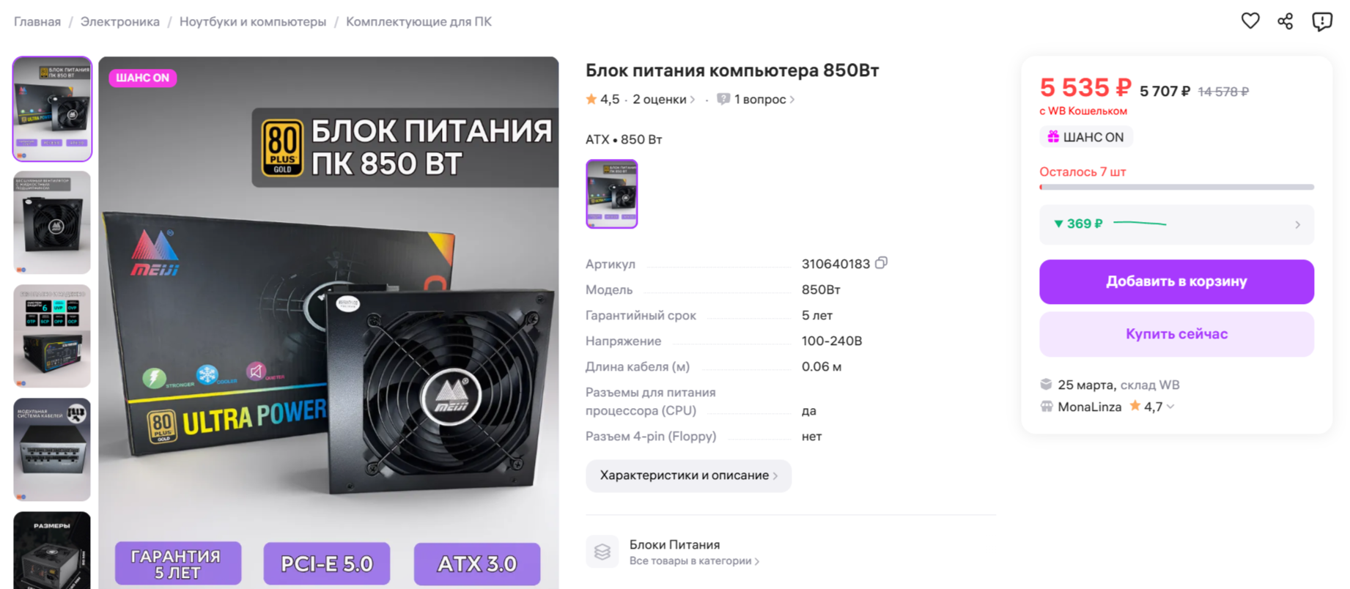Select the second product thumbnail with fan
The width and height of the screenshot is (1350, 589).
click(x=52, y=223)
